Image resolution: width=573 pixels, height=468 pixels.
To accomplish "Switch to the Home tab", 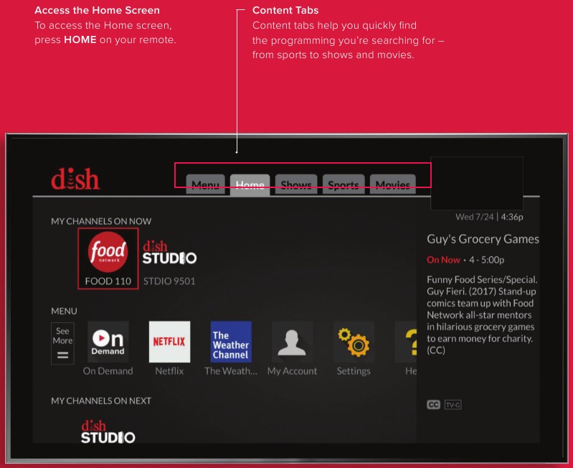I will 250,184.
